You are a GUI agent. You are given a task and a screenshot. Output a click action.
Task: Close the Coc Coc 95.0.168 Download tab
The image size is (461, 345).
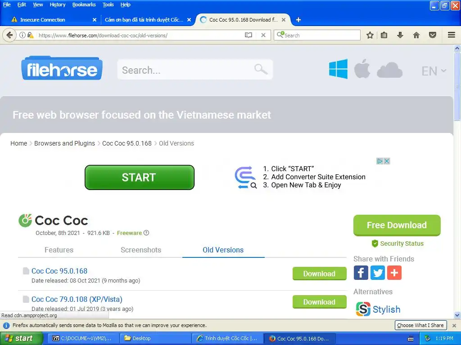pyautogui.click(x=284, y=20)
